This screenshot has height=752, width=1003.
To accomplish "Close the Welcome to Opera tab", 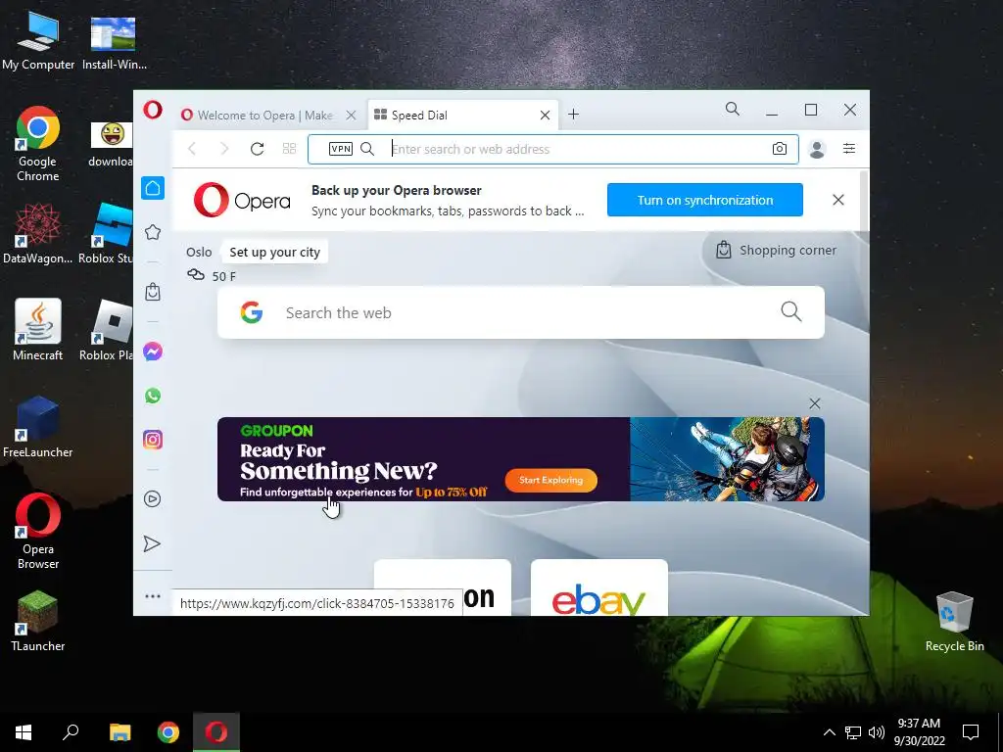I will tap(351, 116).
